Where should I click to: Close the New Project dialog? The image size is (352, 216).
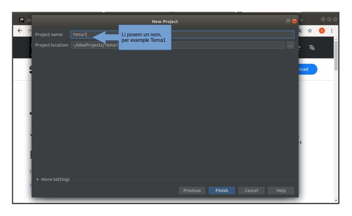coord(294,21)
